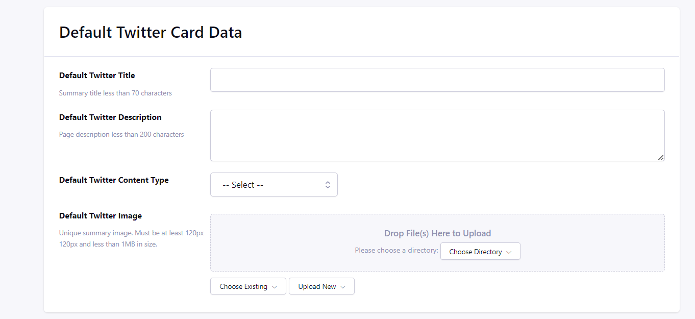695x319 pixels.
Task: Expand the Choose Existing dropdown button
Action: click(248, 286)
